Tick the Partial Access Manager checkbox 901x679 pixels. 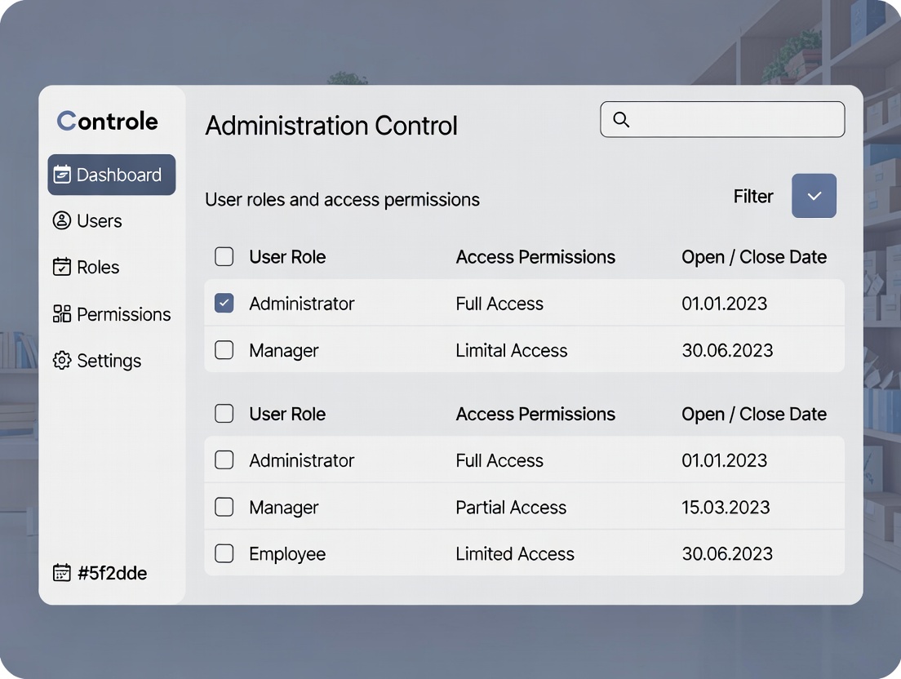[x=224, y=507]
